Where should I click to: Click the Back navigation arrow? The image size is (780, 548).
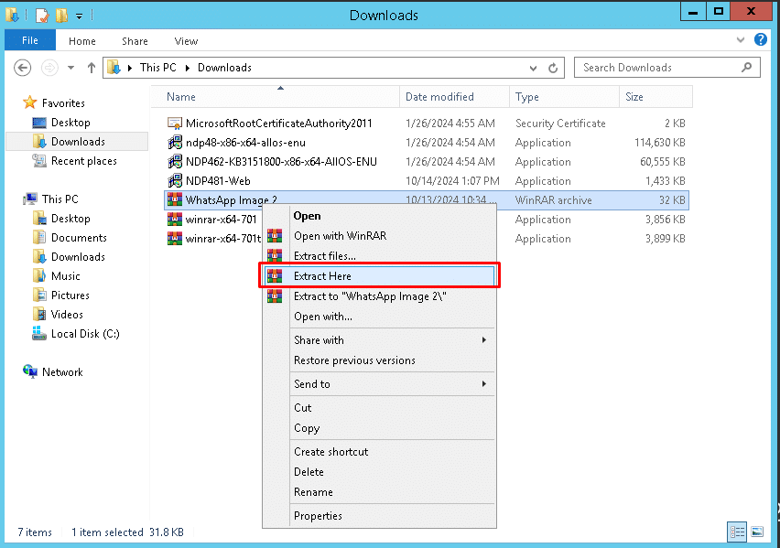pos(22,68)
